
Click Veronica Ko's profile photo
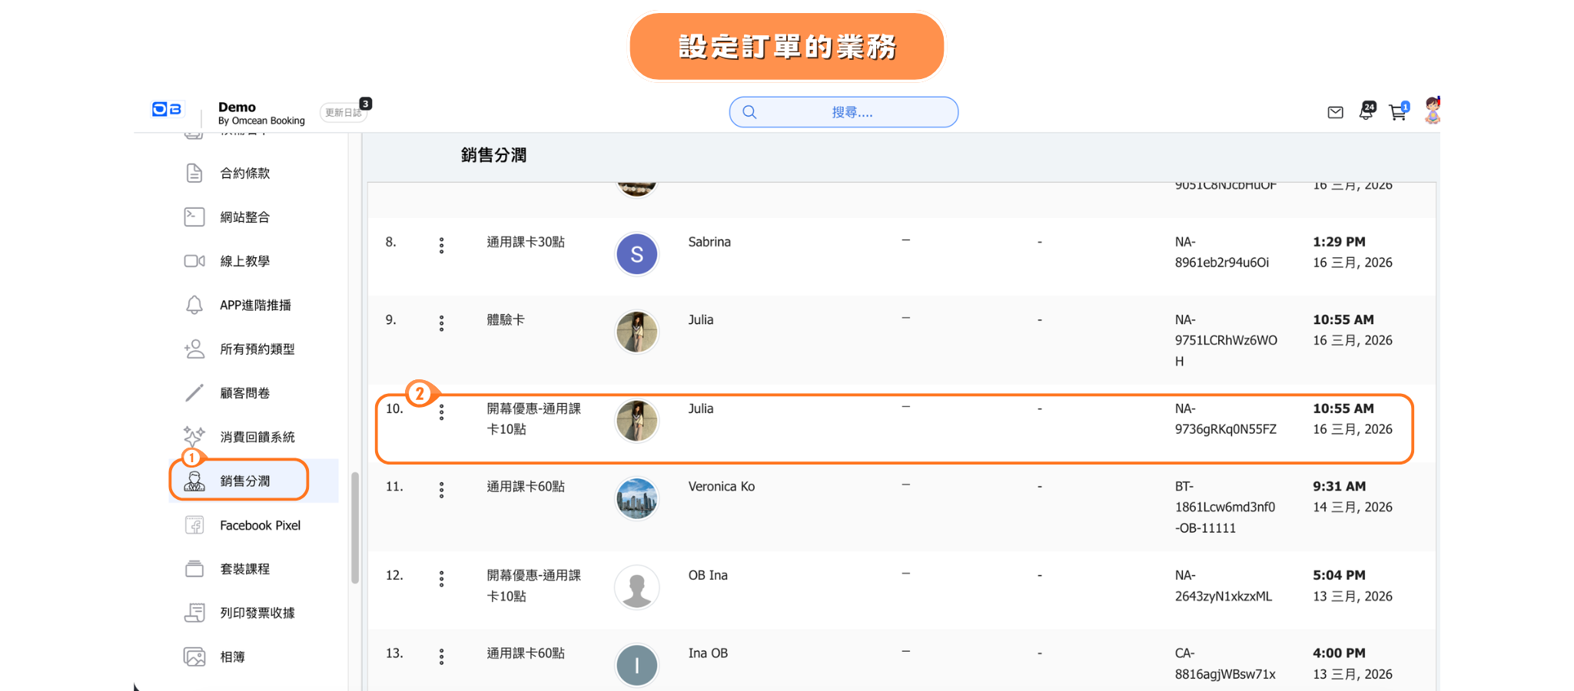(x=636, y=498)
